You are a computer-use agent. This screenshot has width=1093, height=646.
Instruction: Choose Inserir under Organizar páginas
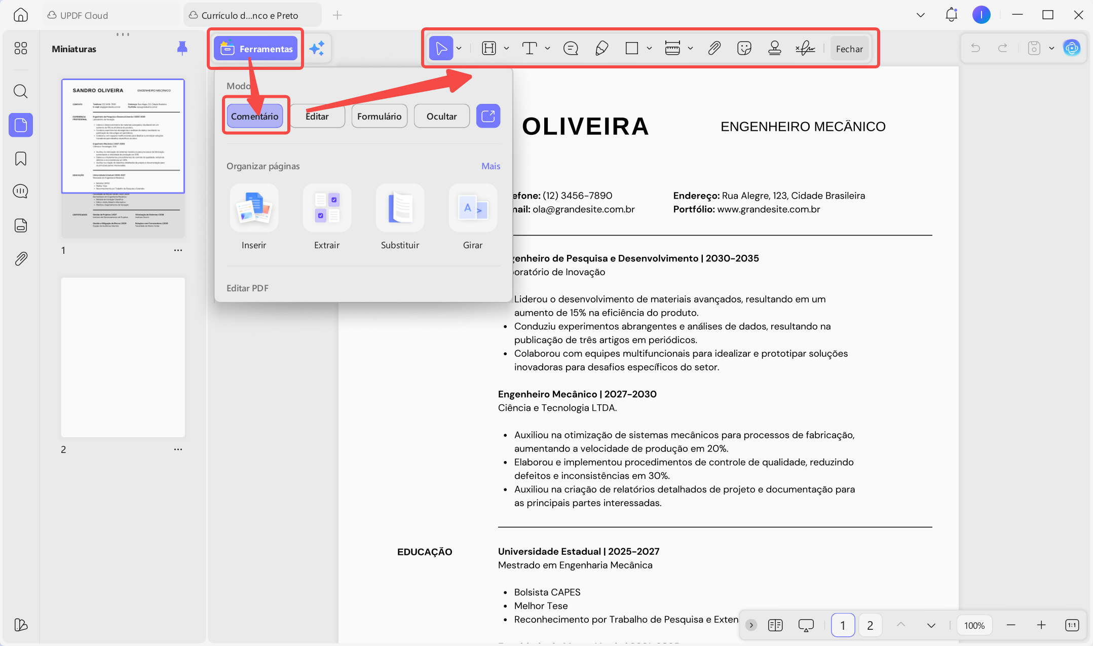(x=254, y=217)
